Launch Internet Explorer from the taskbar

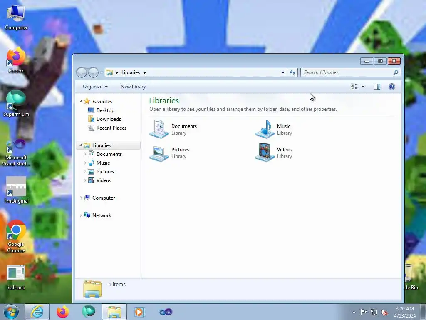(x=37, y=312)
